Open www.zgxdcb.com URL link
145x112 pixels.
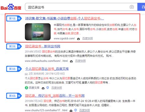tap(64, 39)
